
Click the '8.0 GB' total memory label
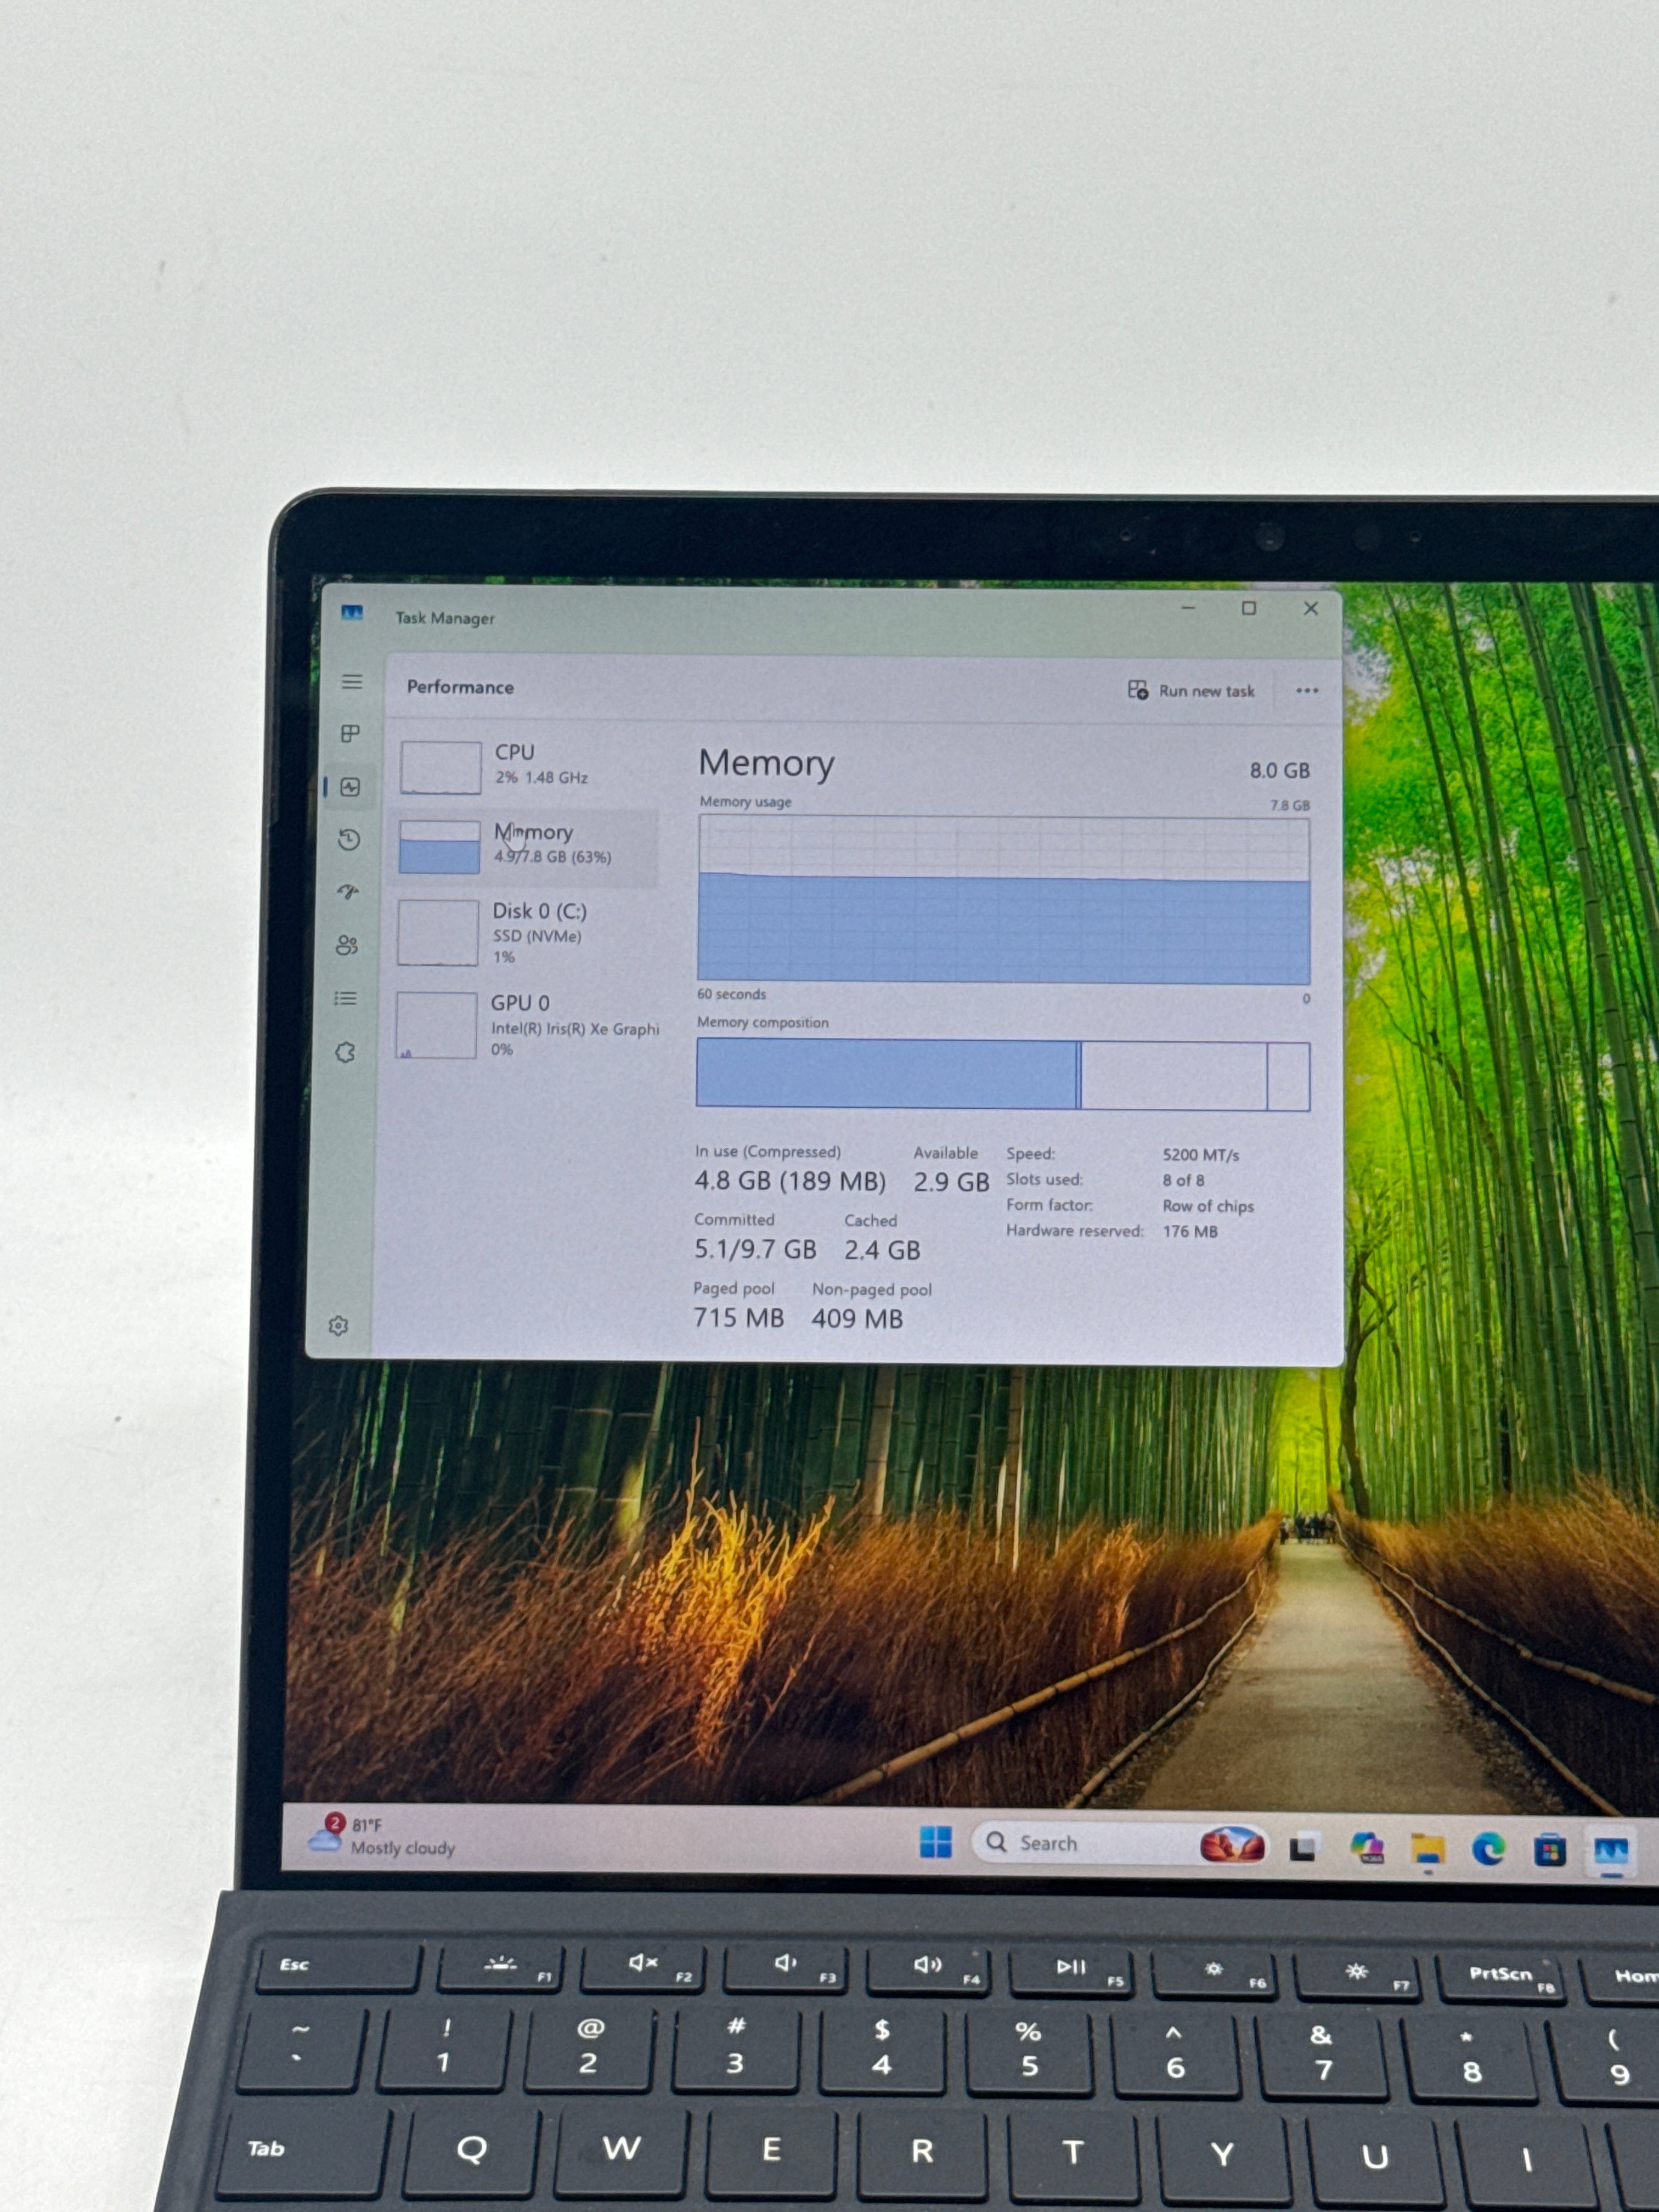click(x=1279, y=770)
